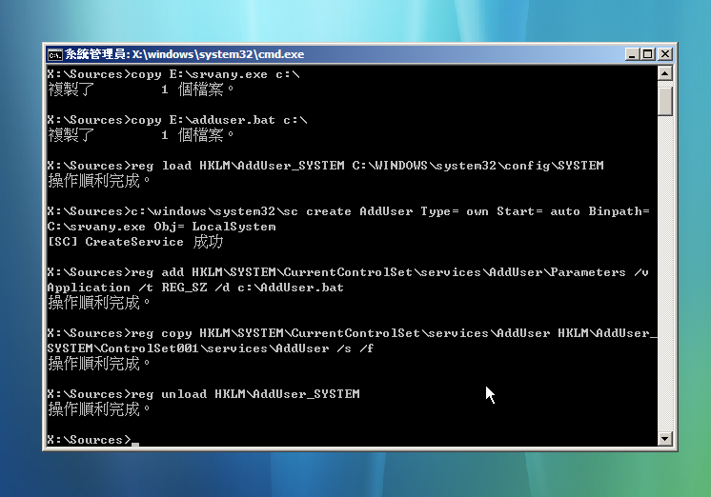Click the 'reg copy HKLM\SYSTEM' command line
711x497 pixels.
pyautogui.click(x=352, y=333)
